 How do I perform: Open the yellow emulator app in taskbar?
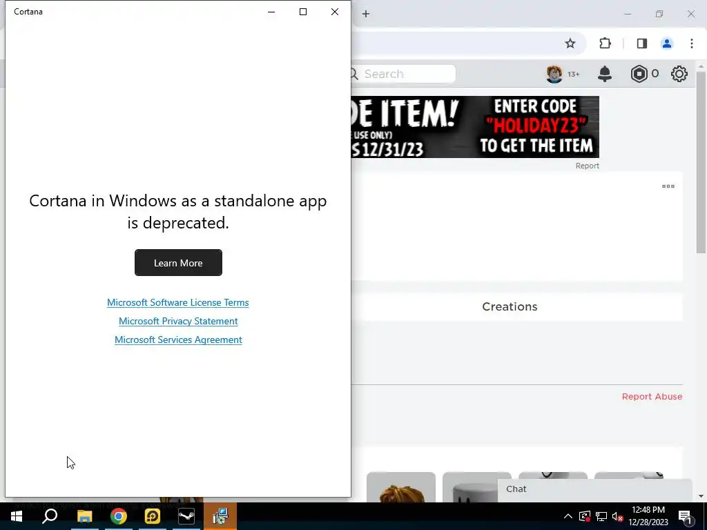point(153,516)
